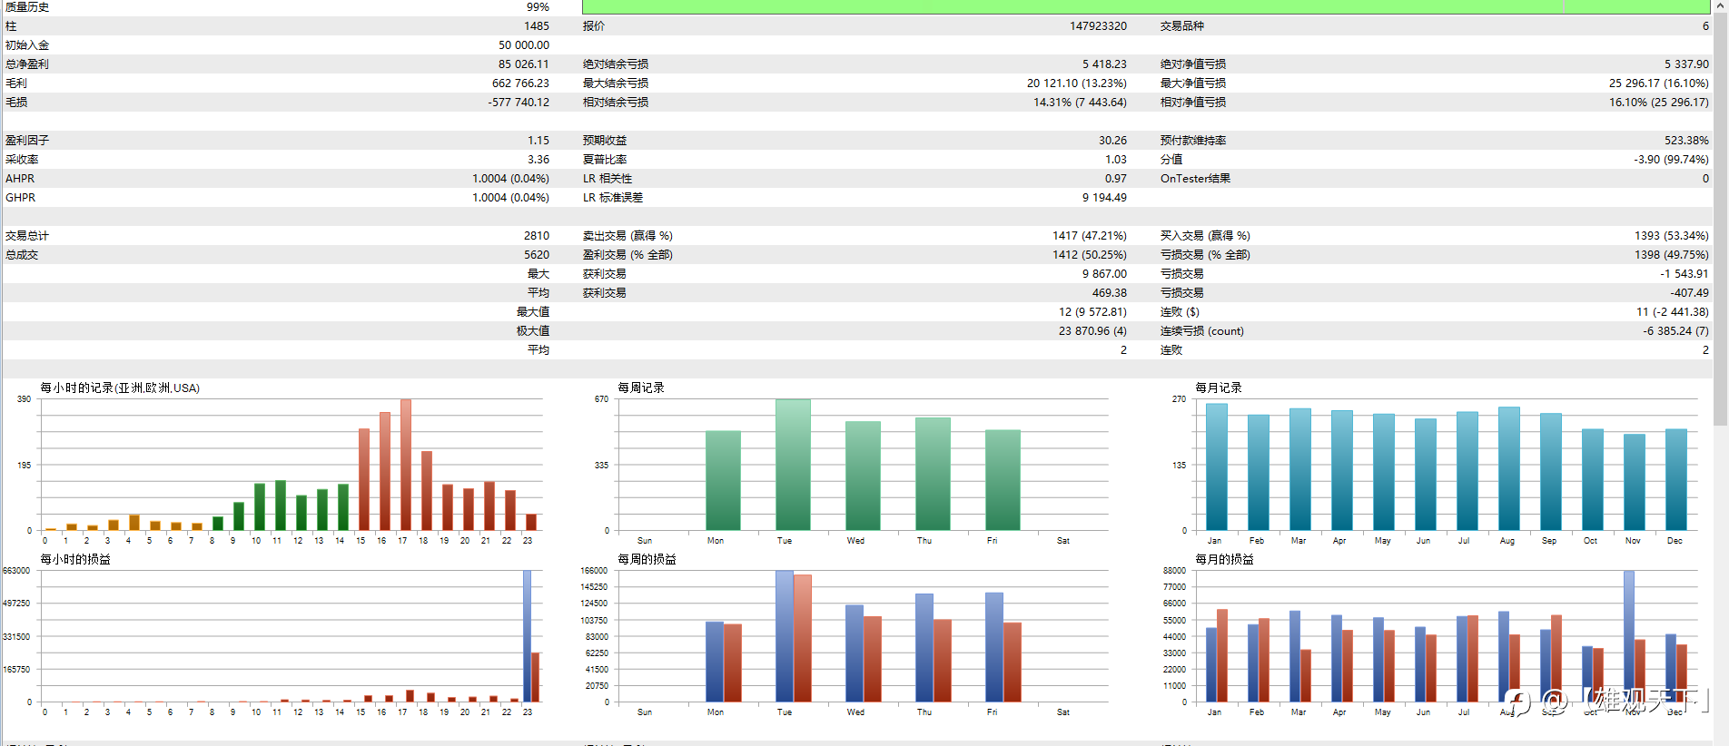Select the value '25 296.17 (16.10%)'
The image size is (1729, 746).
tap(1659, 83)
